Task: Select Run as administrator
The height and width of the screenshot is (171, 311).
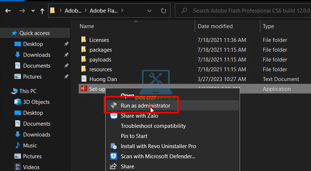Action: tap(145, 106)
